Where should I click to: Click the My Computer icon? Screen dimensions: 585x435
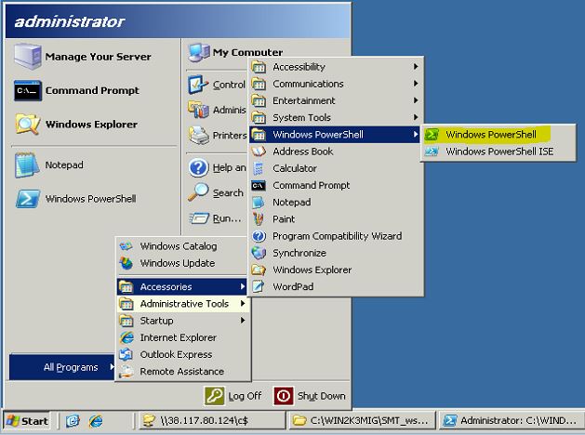[198, 53]
